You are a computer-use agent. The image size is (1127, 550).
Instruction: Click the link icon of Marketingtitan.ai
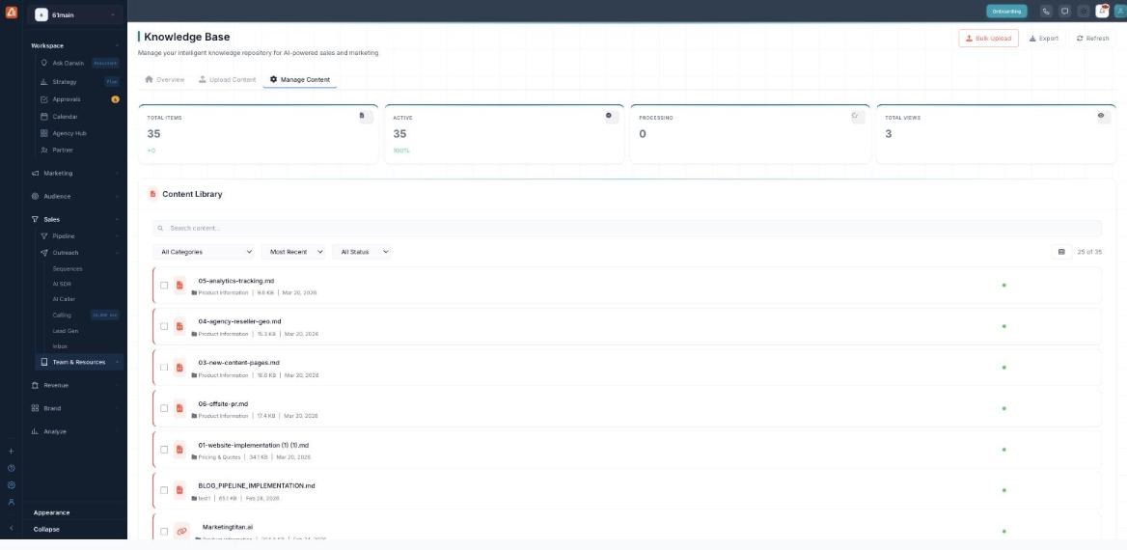point(181,532)
